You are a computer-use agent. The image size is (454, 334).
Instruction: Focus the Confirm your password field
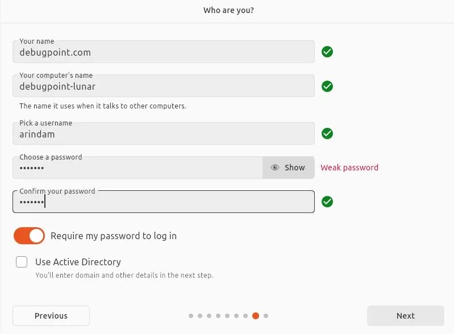coord(164,202)
